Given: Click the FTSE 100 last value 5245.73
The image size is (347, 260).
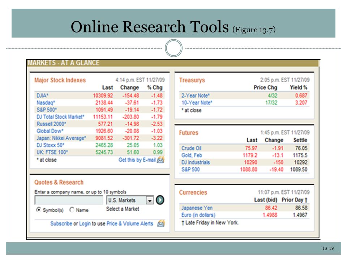Looking at the screenshot, I should 104,152.
